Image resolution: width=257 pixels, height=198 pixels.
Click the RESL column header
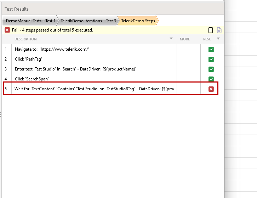[x=207, y=39]
